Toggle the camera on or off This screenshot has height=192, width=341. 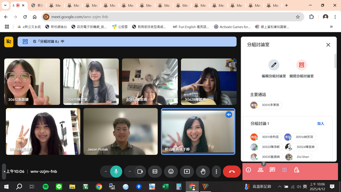140,172
